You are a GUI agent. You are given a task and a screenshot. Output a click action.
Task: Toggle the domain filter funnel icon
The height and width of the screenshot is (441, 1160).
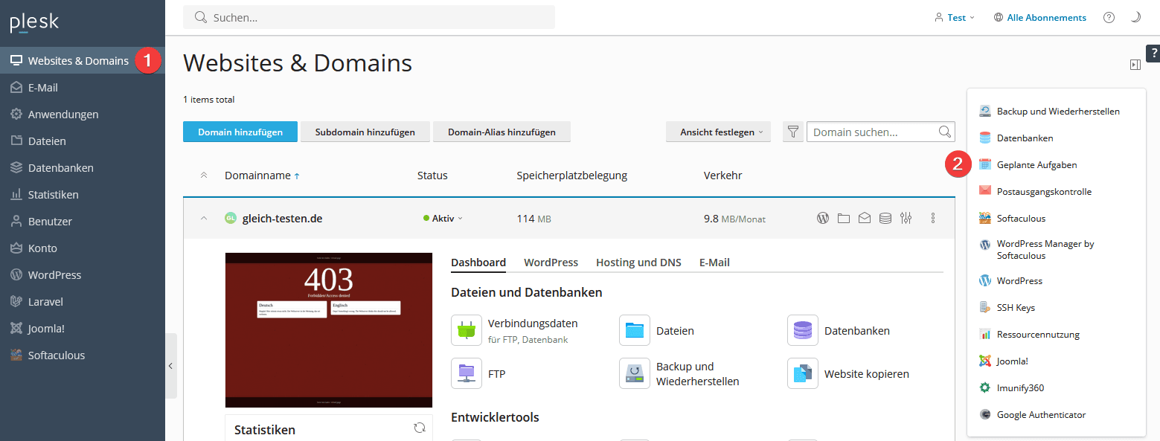pos(792,132)
